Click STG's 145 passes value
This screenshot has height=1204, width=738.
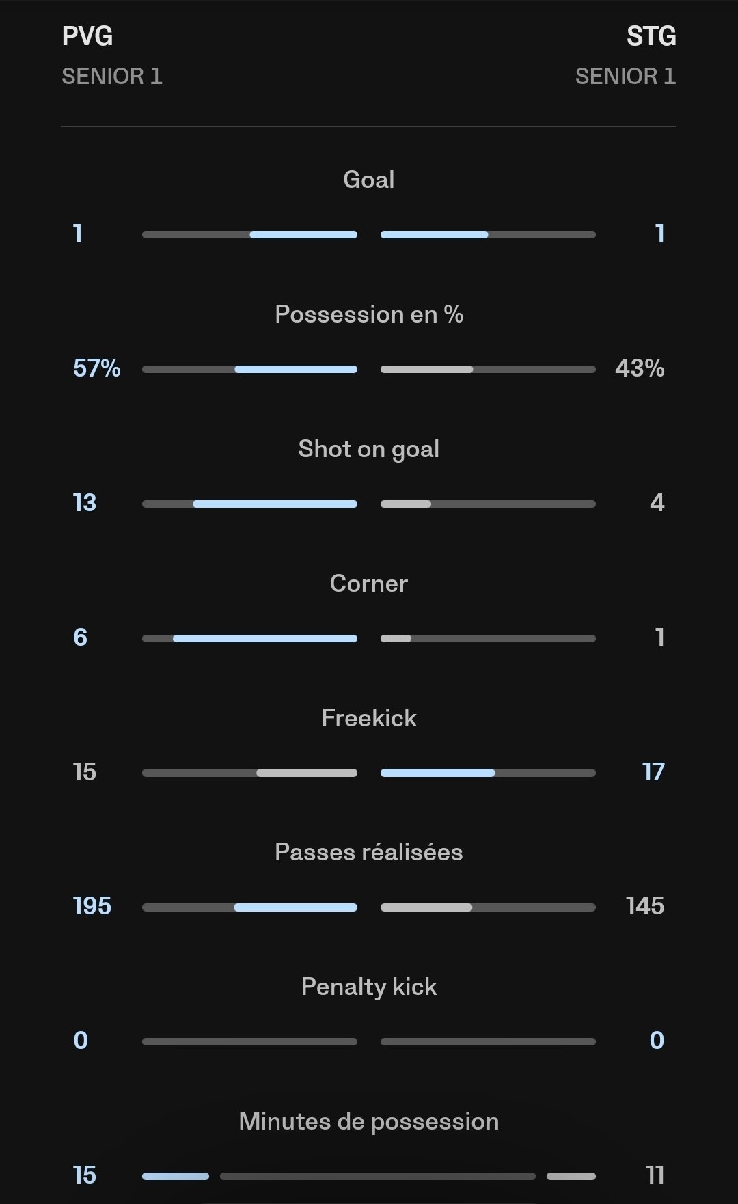tap(645, 906)
